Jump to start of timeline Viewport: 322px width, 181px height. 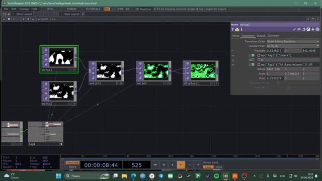point(155,164)
